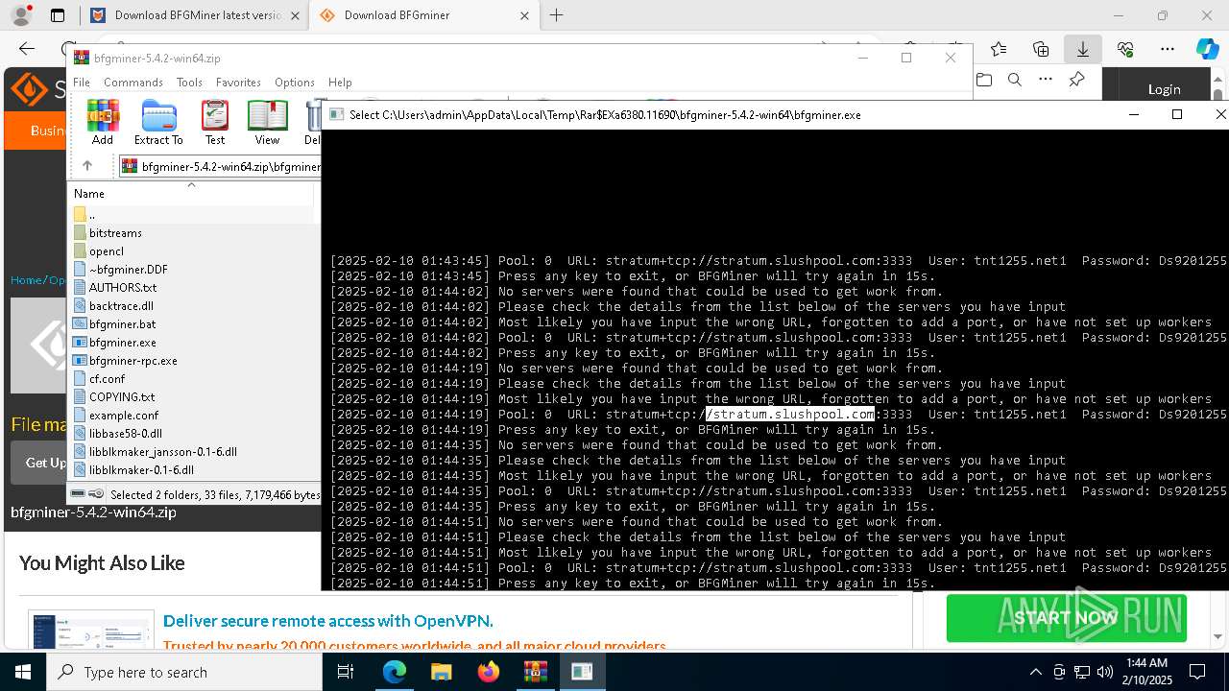Open downloads folder icon in downloads panel
1229x691 pixels.
984,80
